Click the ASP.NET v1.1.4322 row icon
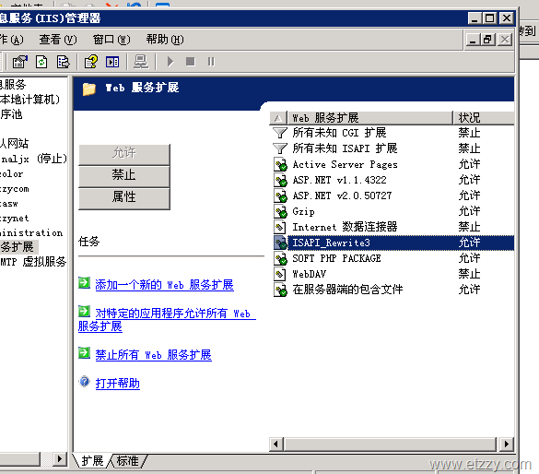Image resolution: width=539 pixels, height=474 pixels. point(280,180)
